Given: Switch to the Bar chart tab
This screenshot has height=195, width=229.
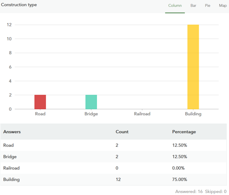Looking at the screenshot, I should click(x=193, y=5).
